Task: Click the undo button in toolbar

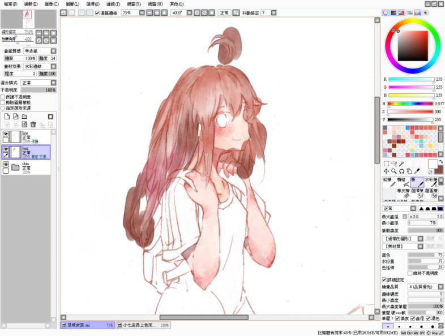Action: [64, 13]
